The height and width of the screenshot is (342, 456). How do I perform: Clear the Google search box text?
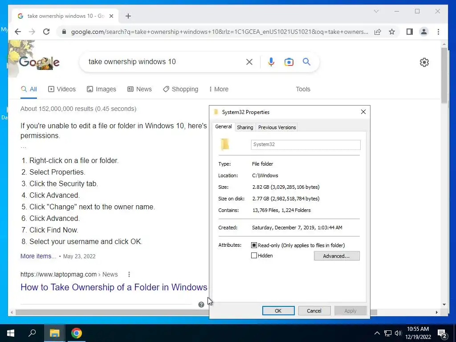[249, 61]
